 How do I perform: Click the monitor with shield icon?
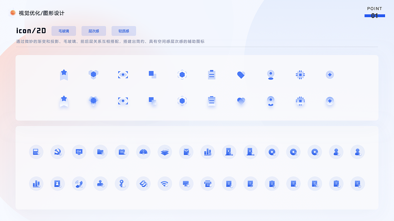pyautogui.click(x=186, y=184)
